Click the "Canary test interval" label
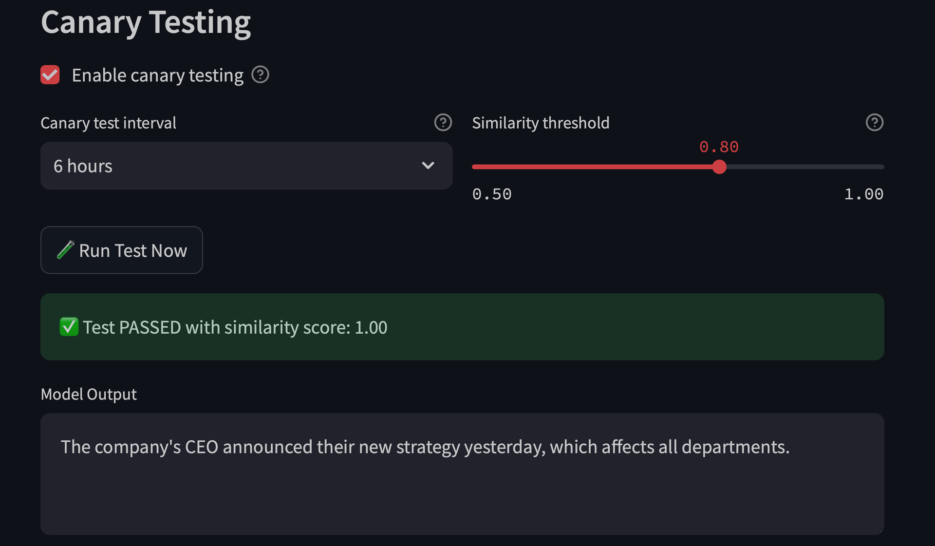The height and width of the screenshot is (546, 935). pyautogui.click(x=108, y=123)
